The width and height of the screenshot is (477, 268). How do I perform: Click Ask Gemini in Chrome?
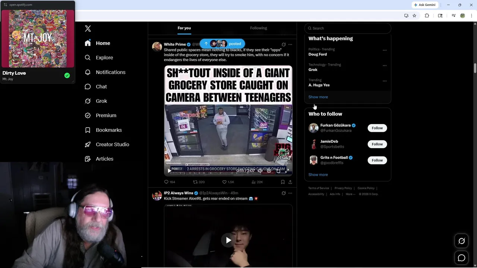pos(424,5)
